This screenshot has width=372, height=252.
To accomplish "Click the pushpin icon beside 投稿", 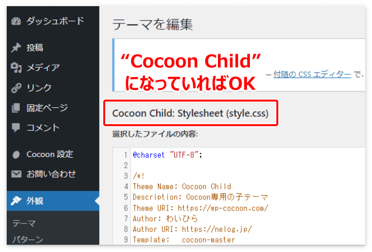I will click(x=16, y=47).
